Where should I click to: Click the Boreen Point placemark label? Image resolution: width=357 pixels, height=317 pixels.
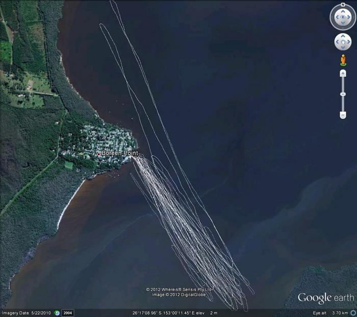(x=119, y=153)
